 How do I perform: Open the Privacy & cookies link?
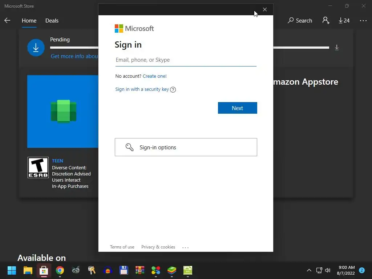[158, 247]
